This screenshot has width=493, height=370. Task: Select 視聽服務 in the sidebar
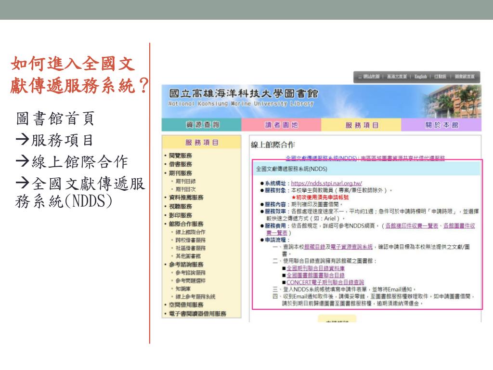click(181, 206)
